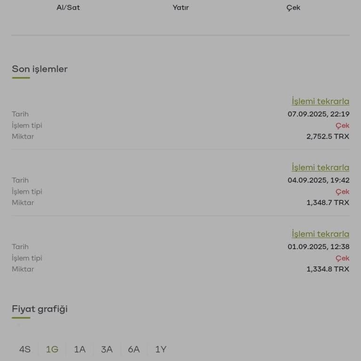Click the Fiyat grafiği heading
Viewport: 361px width, 361px height.
pos(40,309)
